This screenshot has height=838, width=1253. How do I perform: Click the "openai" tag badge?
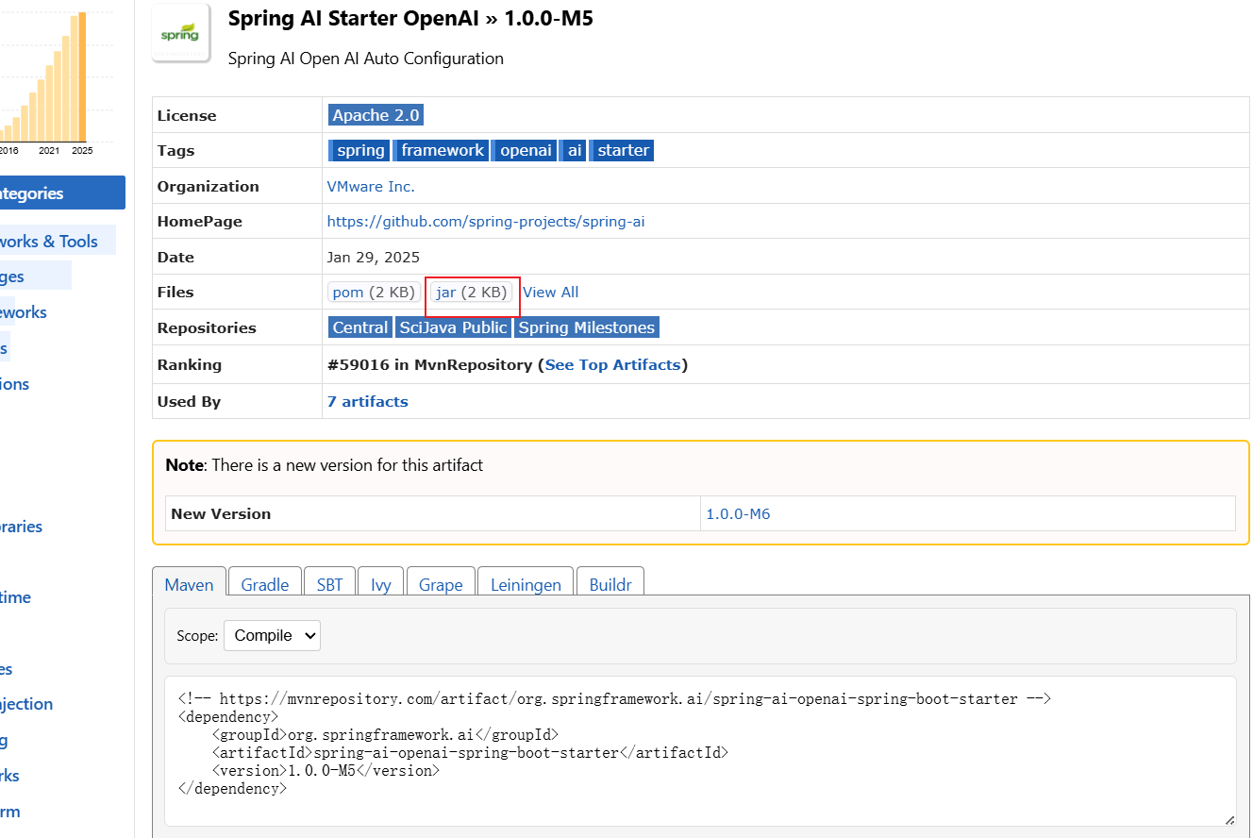coord(525,150)
